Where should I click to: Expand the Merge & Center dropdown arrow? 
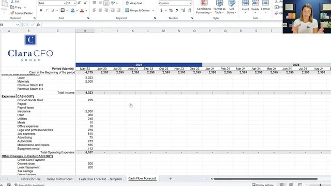(x=153, y=10)
